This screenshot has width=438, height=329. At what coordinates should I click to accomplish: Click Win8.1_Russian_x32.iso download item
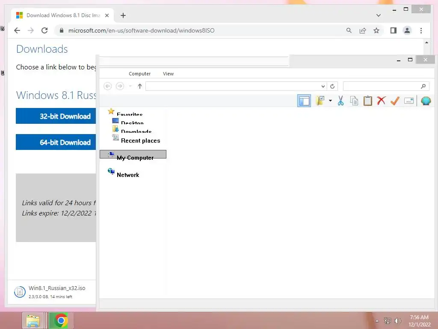57,288
